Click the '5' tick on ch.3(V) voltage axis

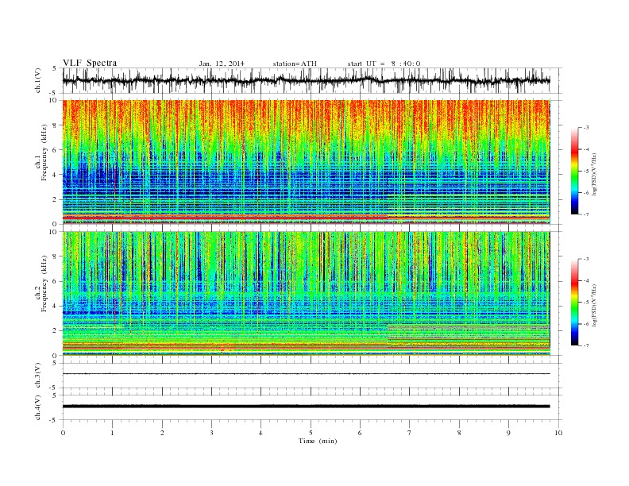coord(55,363)
